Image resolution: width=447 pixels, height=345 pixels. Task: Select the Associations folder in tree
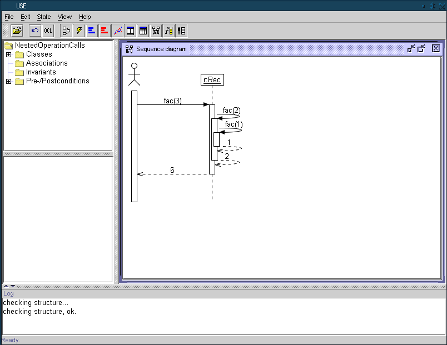pyautogui.click(x=46, y=63)
